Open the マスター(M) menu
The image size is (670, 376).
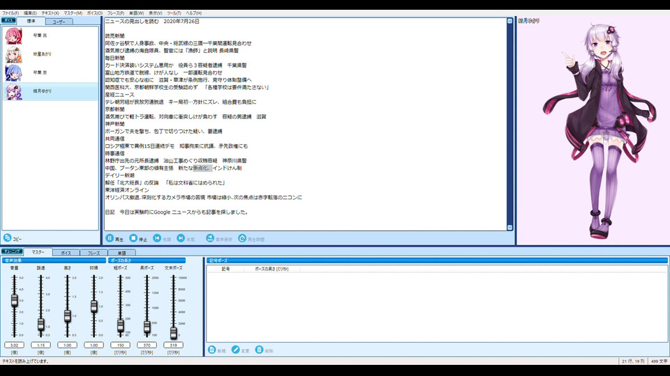[x=73, y=13]
